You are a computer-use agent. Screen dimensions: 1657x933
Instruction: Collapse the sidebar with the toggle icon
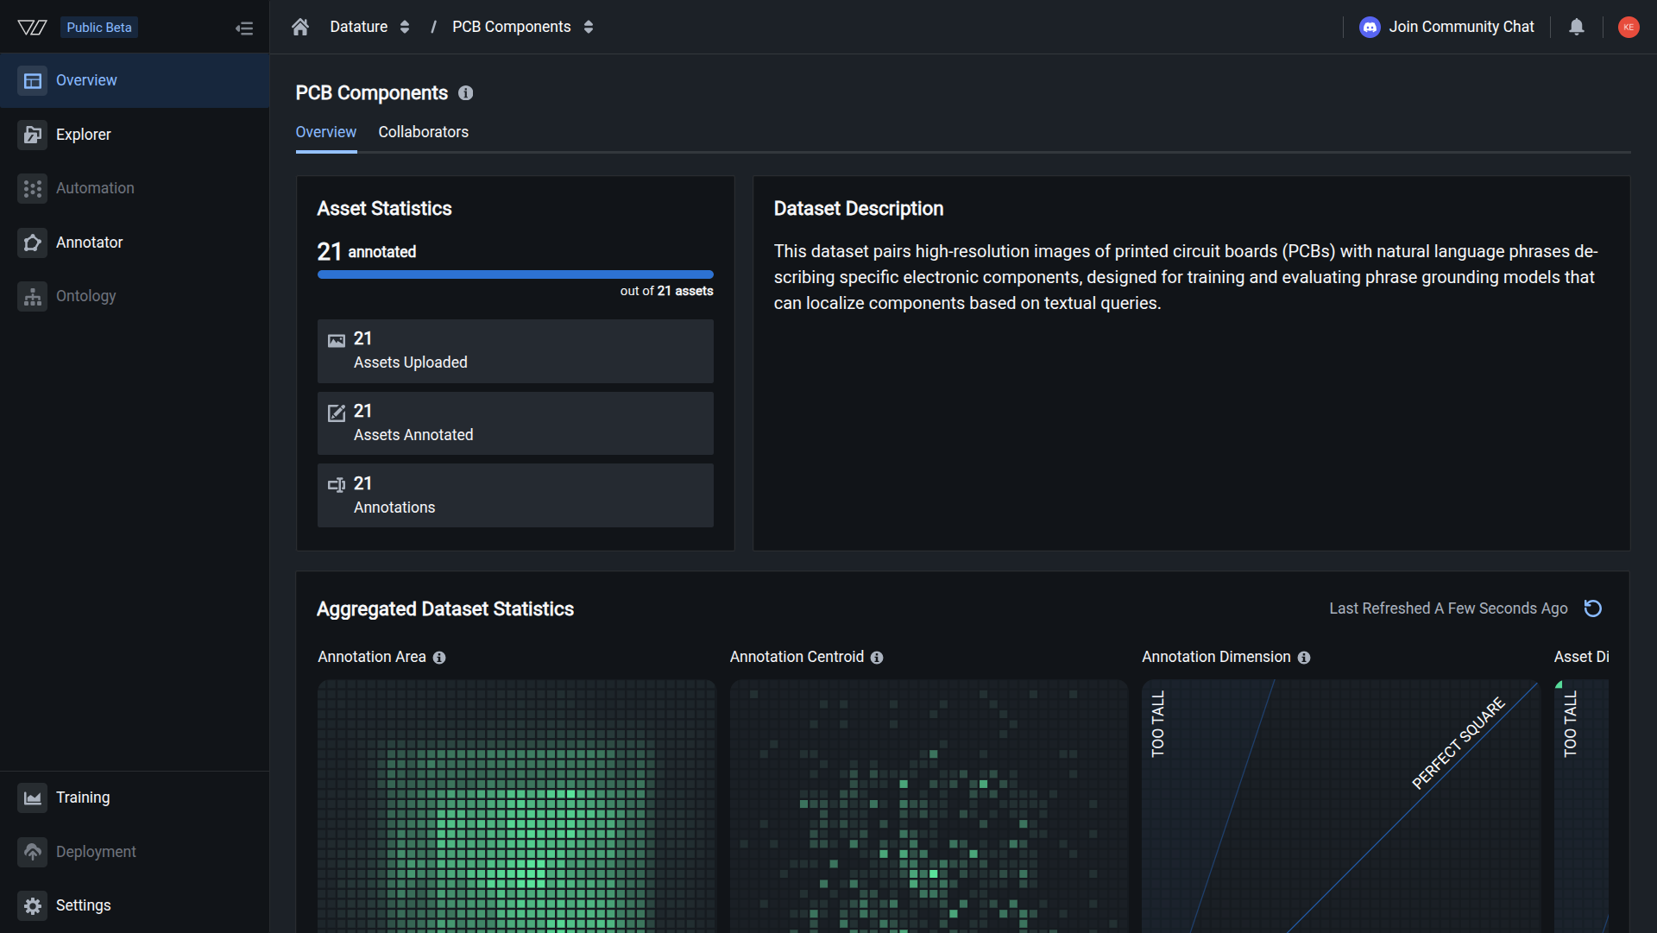click(x=244, y=28)
